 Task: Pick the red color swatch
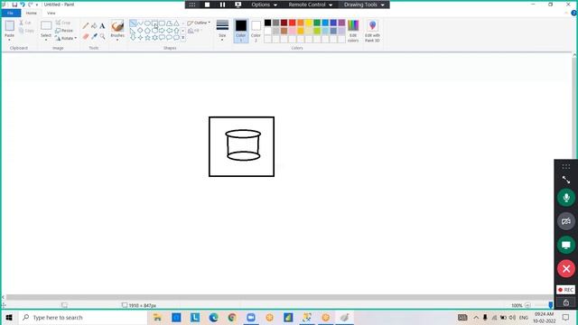pos(293,23)
